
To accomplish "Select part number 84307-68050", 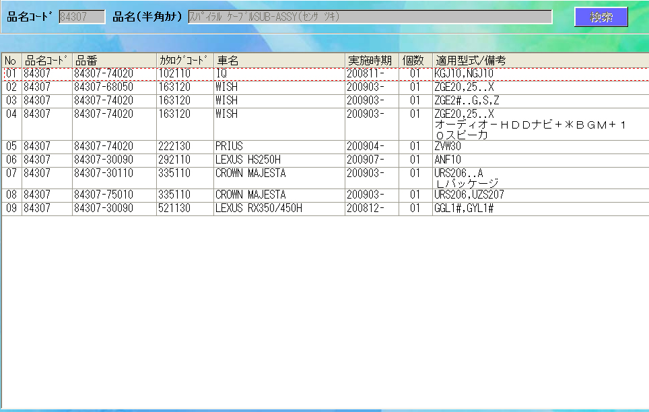I will 114,88.
